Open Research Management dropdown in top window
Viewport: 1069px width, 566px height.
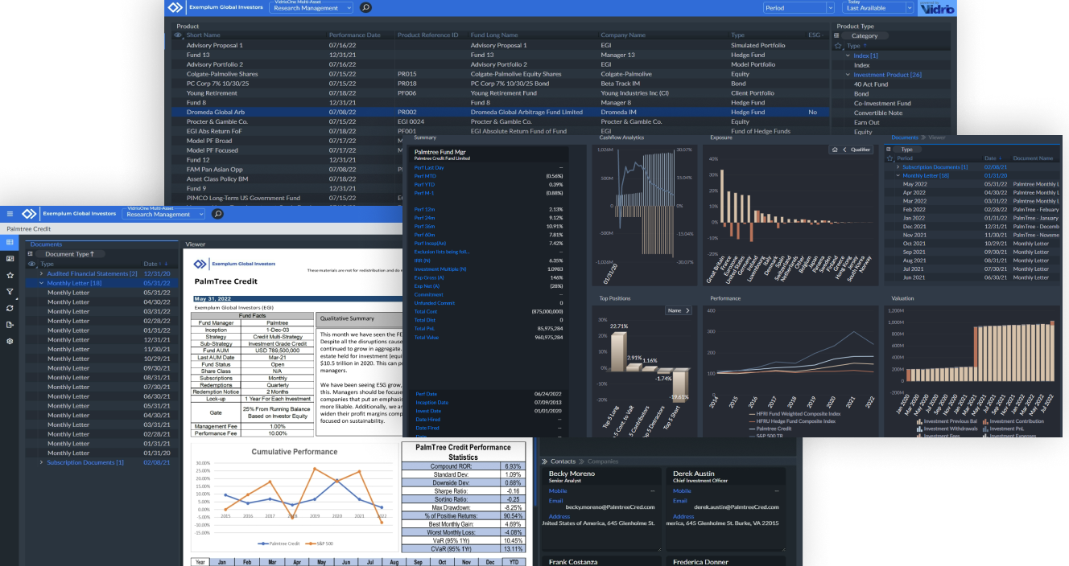[312, 9]
